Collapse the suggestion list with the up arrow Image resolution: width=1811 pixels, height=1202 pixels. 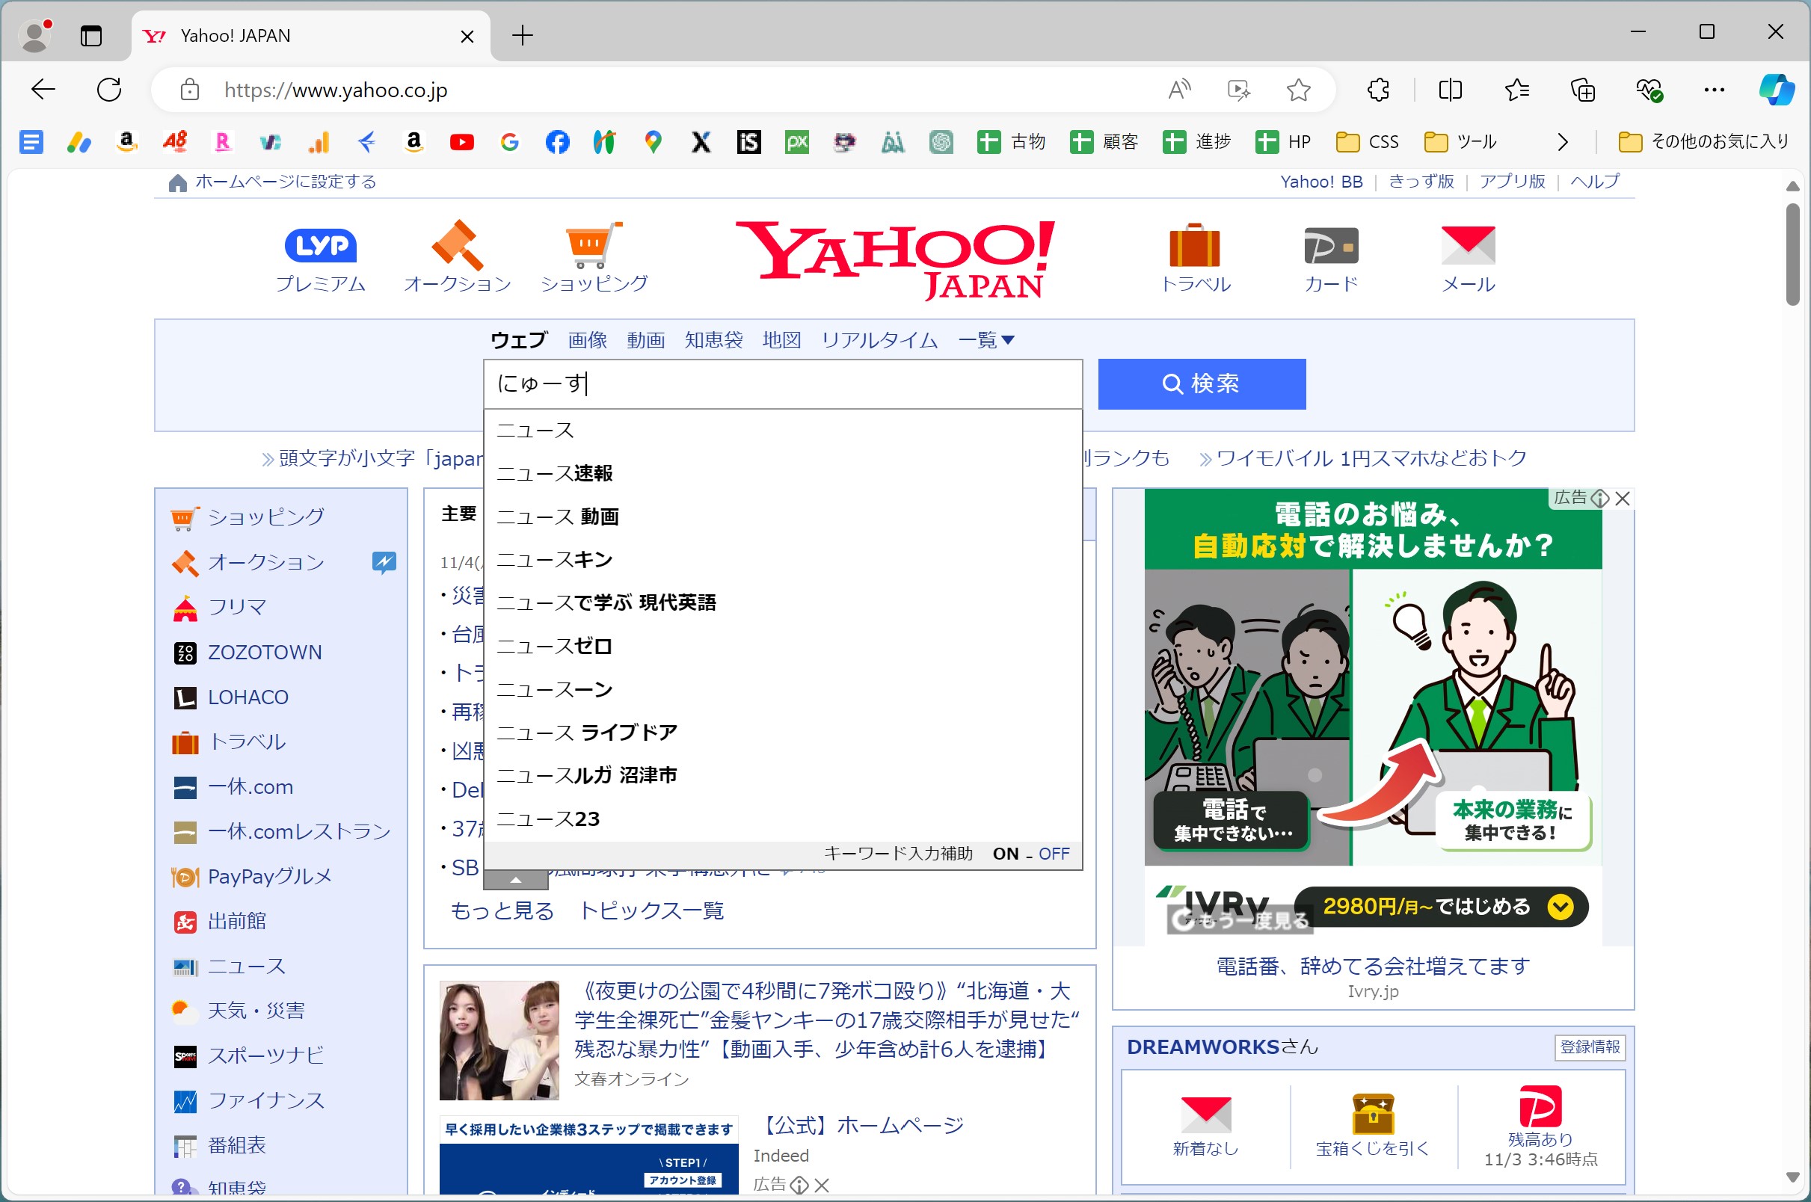click(x=515, y=881)
